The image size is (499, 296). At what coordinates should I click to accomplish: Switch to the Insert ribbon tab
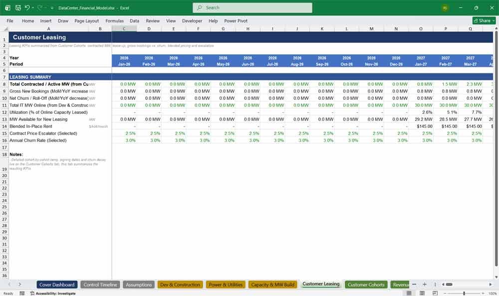pos(46,20)
